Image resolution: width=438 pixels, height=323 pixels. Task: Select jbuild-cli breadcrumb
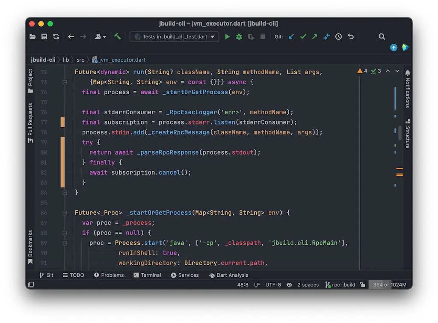tap(43, 60)
